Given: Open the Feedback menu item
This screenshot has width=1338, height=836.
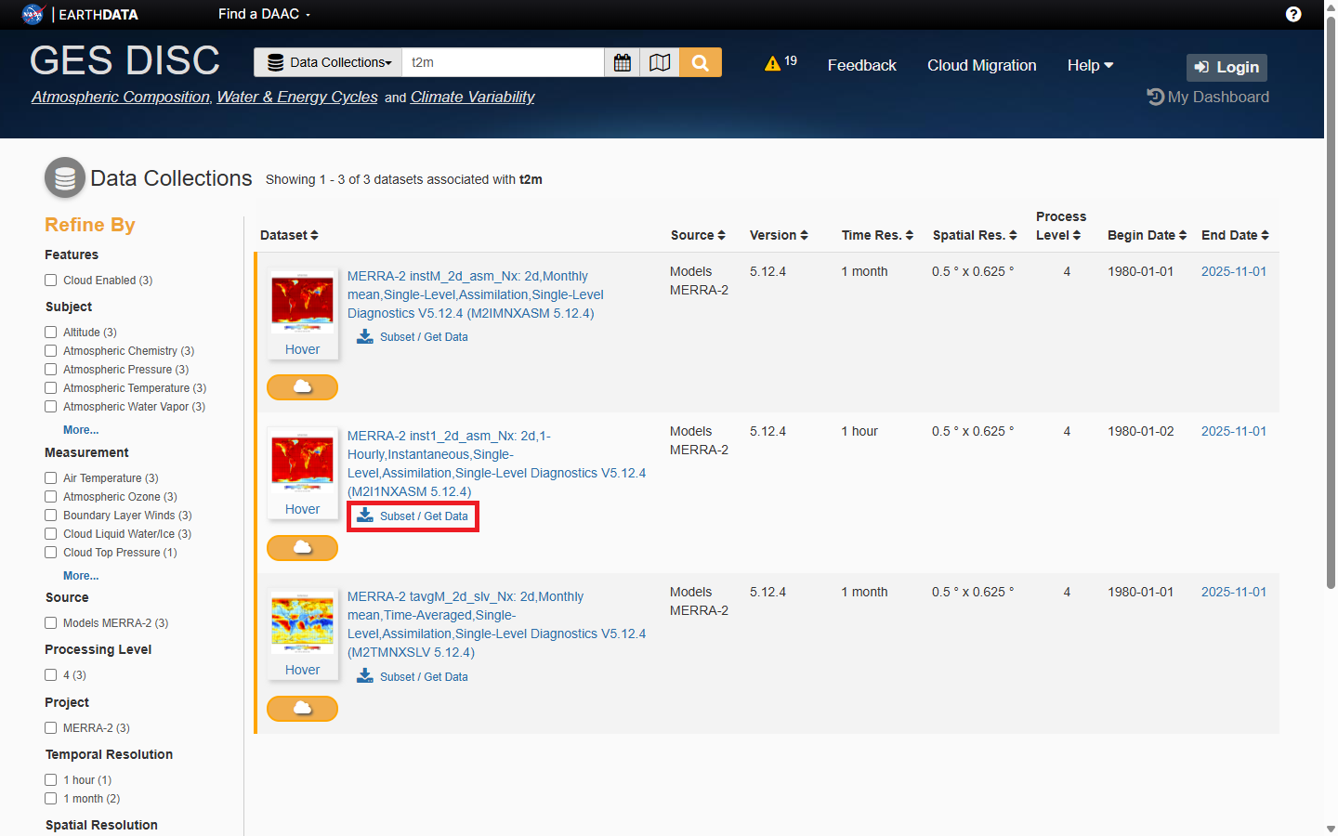Looking at the screenshot, I should click(x=861, y=65).
